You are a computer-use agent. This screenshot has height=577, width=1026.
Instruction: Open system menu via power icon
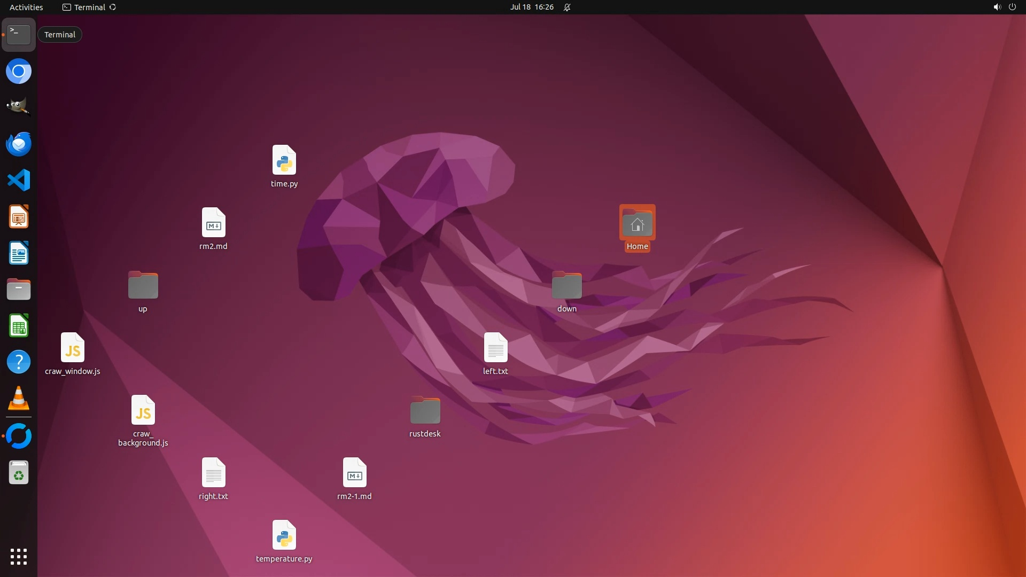pos(1012,7)
